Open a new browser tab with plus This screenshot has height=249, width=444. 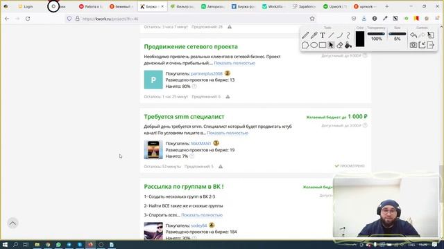[x=387, y=6]
